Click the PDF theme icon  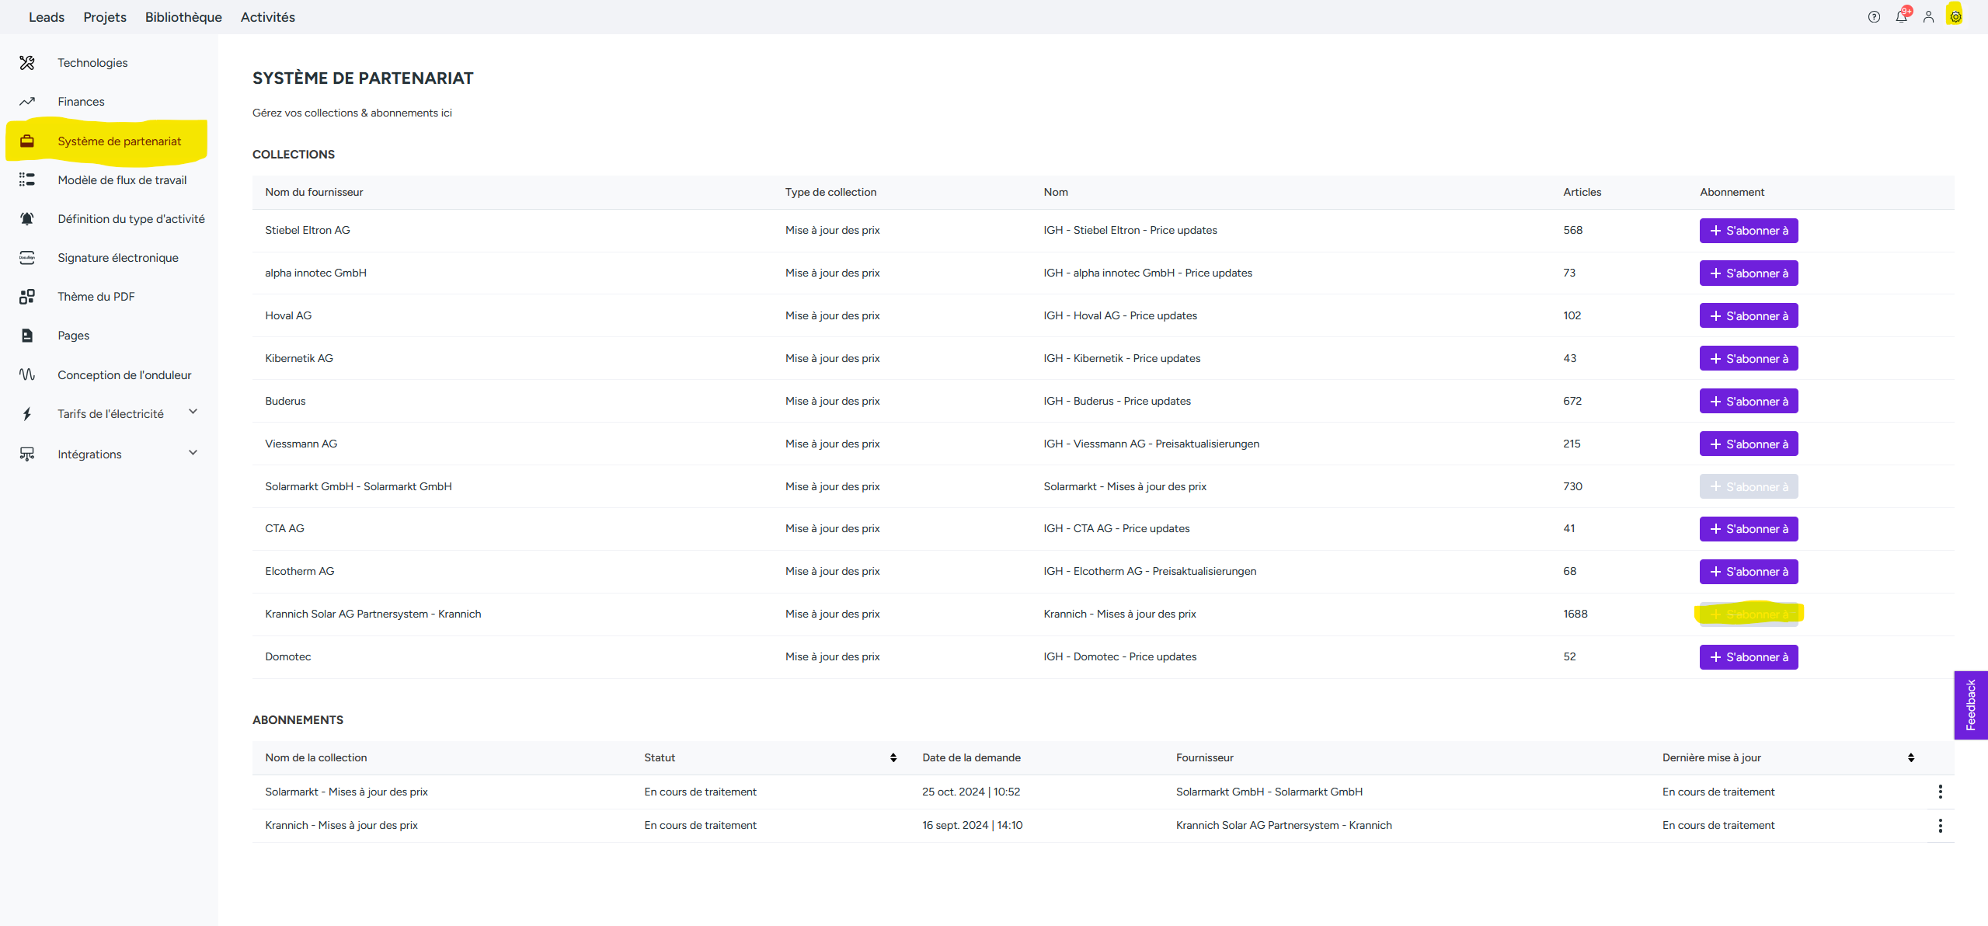point(27,297)
